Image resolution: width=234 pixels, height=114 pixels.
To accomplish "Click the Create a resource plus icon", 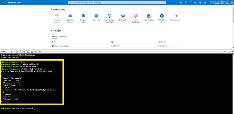I will point(57,16).
